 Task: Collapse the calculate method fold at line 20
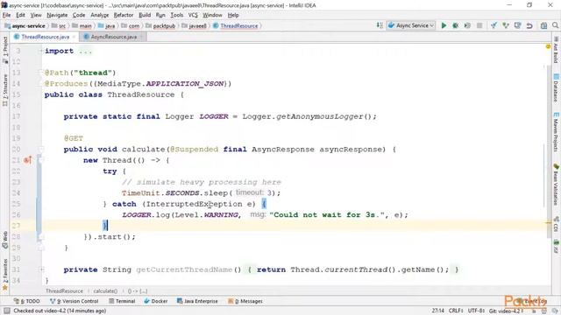pos(40,150)
